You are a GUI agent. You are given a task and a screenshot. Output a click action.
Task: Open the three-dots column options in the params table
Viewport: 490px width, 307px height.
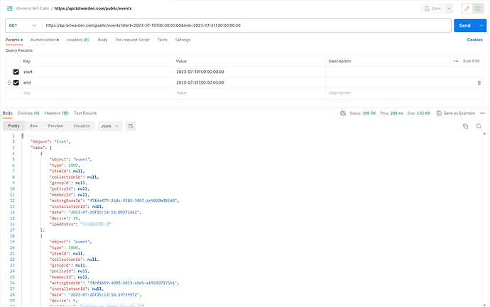click(456, 61)
